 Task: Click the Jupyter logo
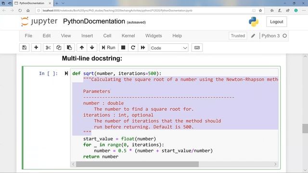(39, 21)
